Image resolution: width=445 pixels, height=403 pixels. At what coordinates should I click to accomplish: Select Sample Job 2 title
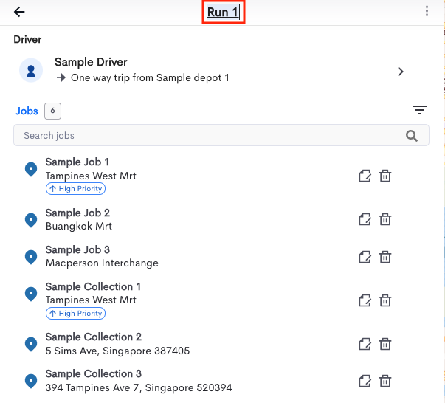click(77, 213)
